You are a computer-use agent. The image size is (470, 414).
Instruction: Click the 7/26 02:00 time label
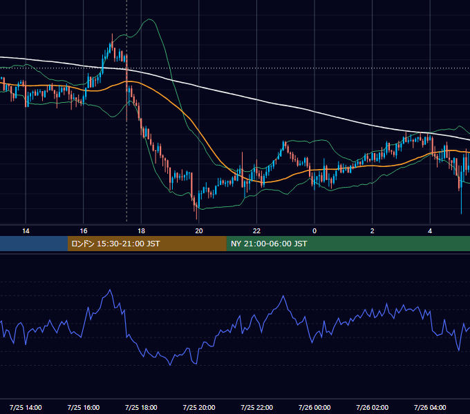point(373,407)
